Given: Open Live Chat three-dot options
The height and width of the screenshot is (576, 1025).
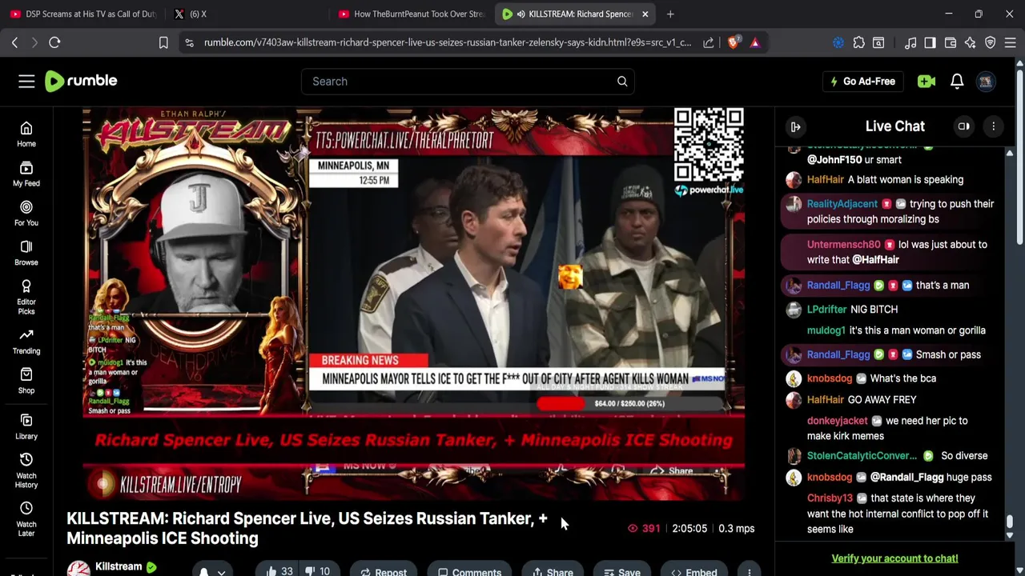Looking at the screenshot, I should pos(993,126).
